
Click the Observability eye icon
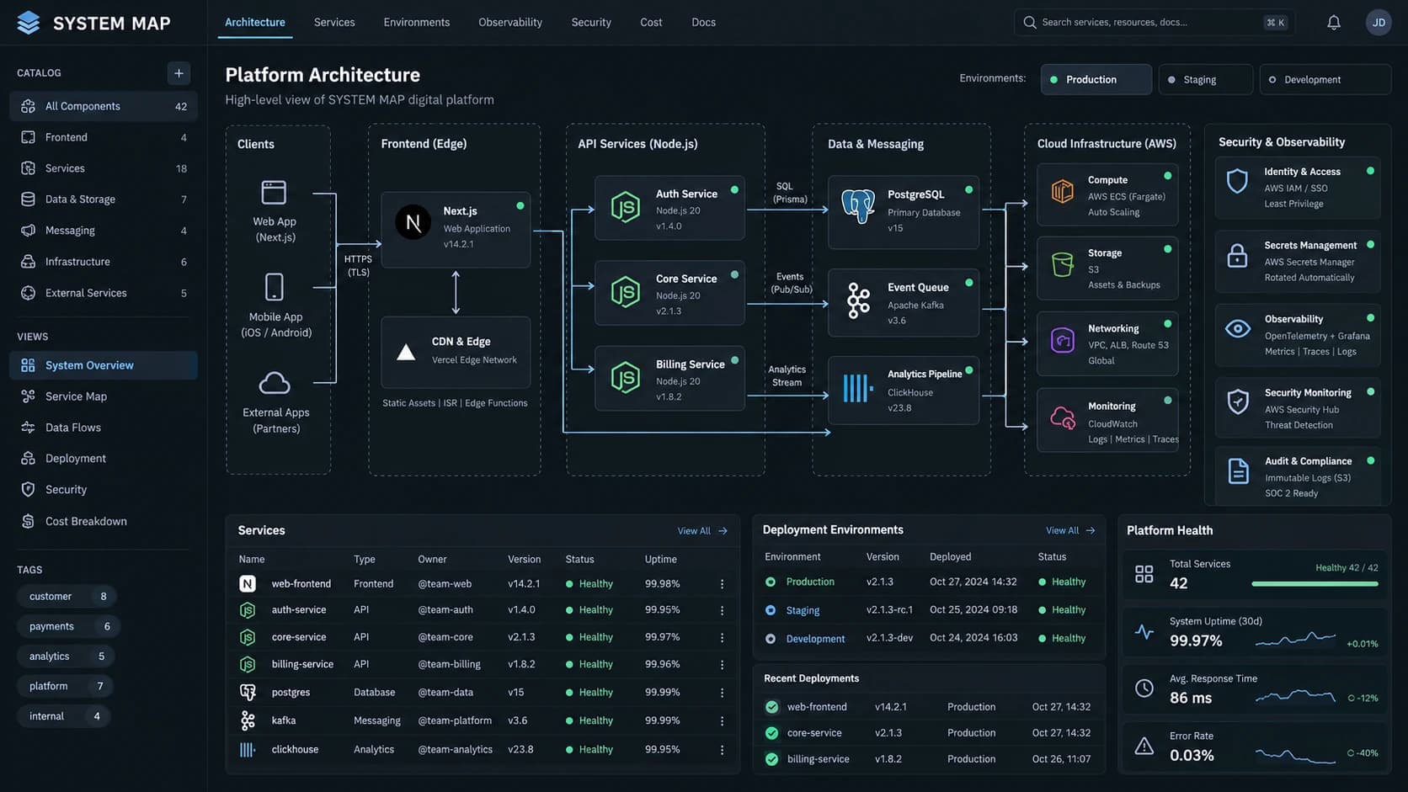(x=1237, y=329)
